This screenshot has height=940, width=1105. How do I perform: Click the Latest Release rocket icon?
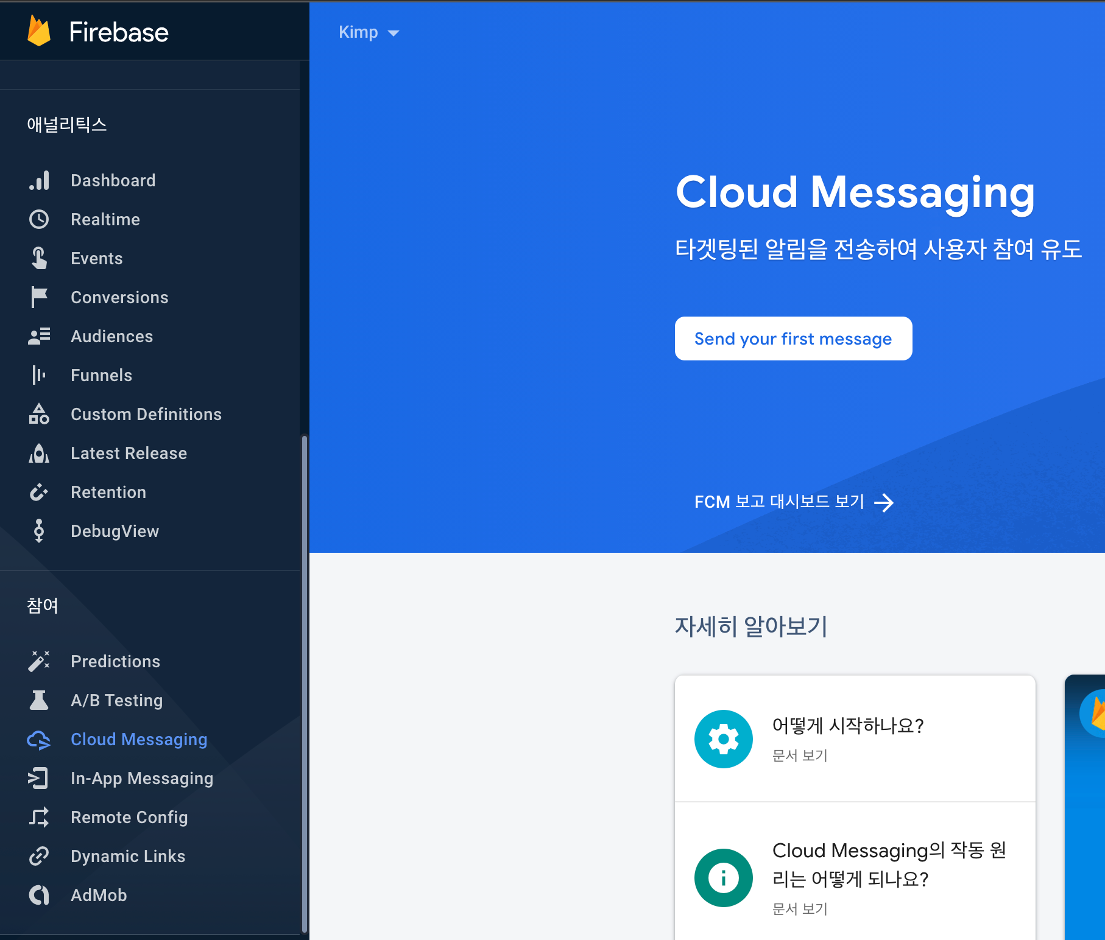(x=39, y=453)
